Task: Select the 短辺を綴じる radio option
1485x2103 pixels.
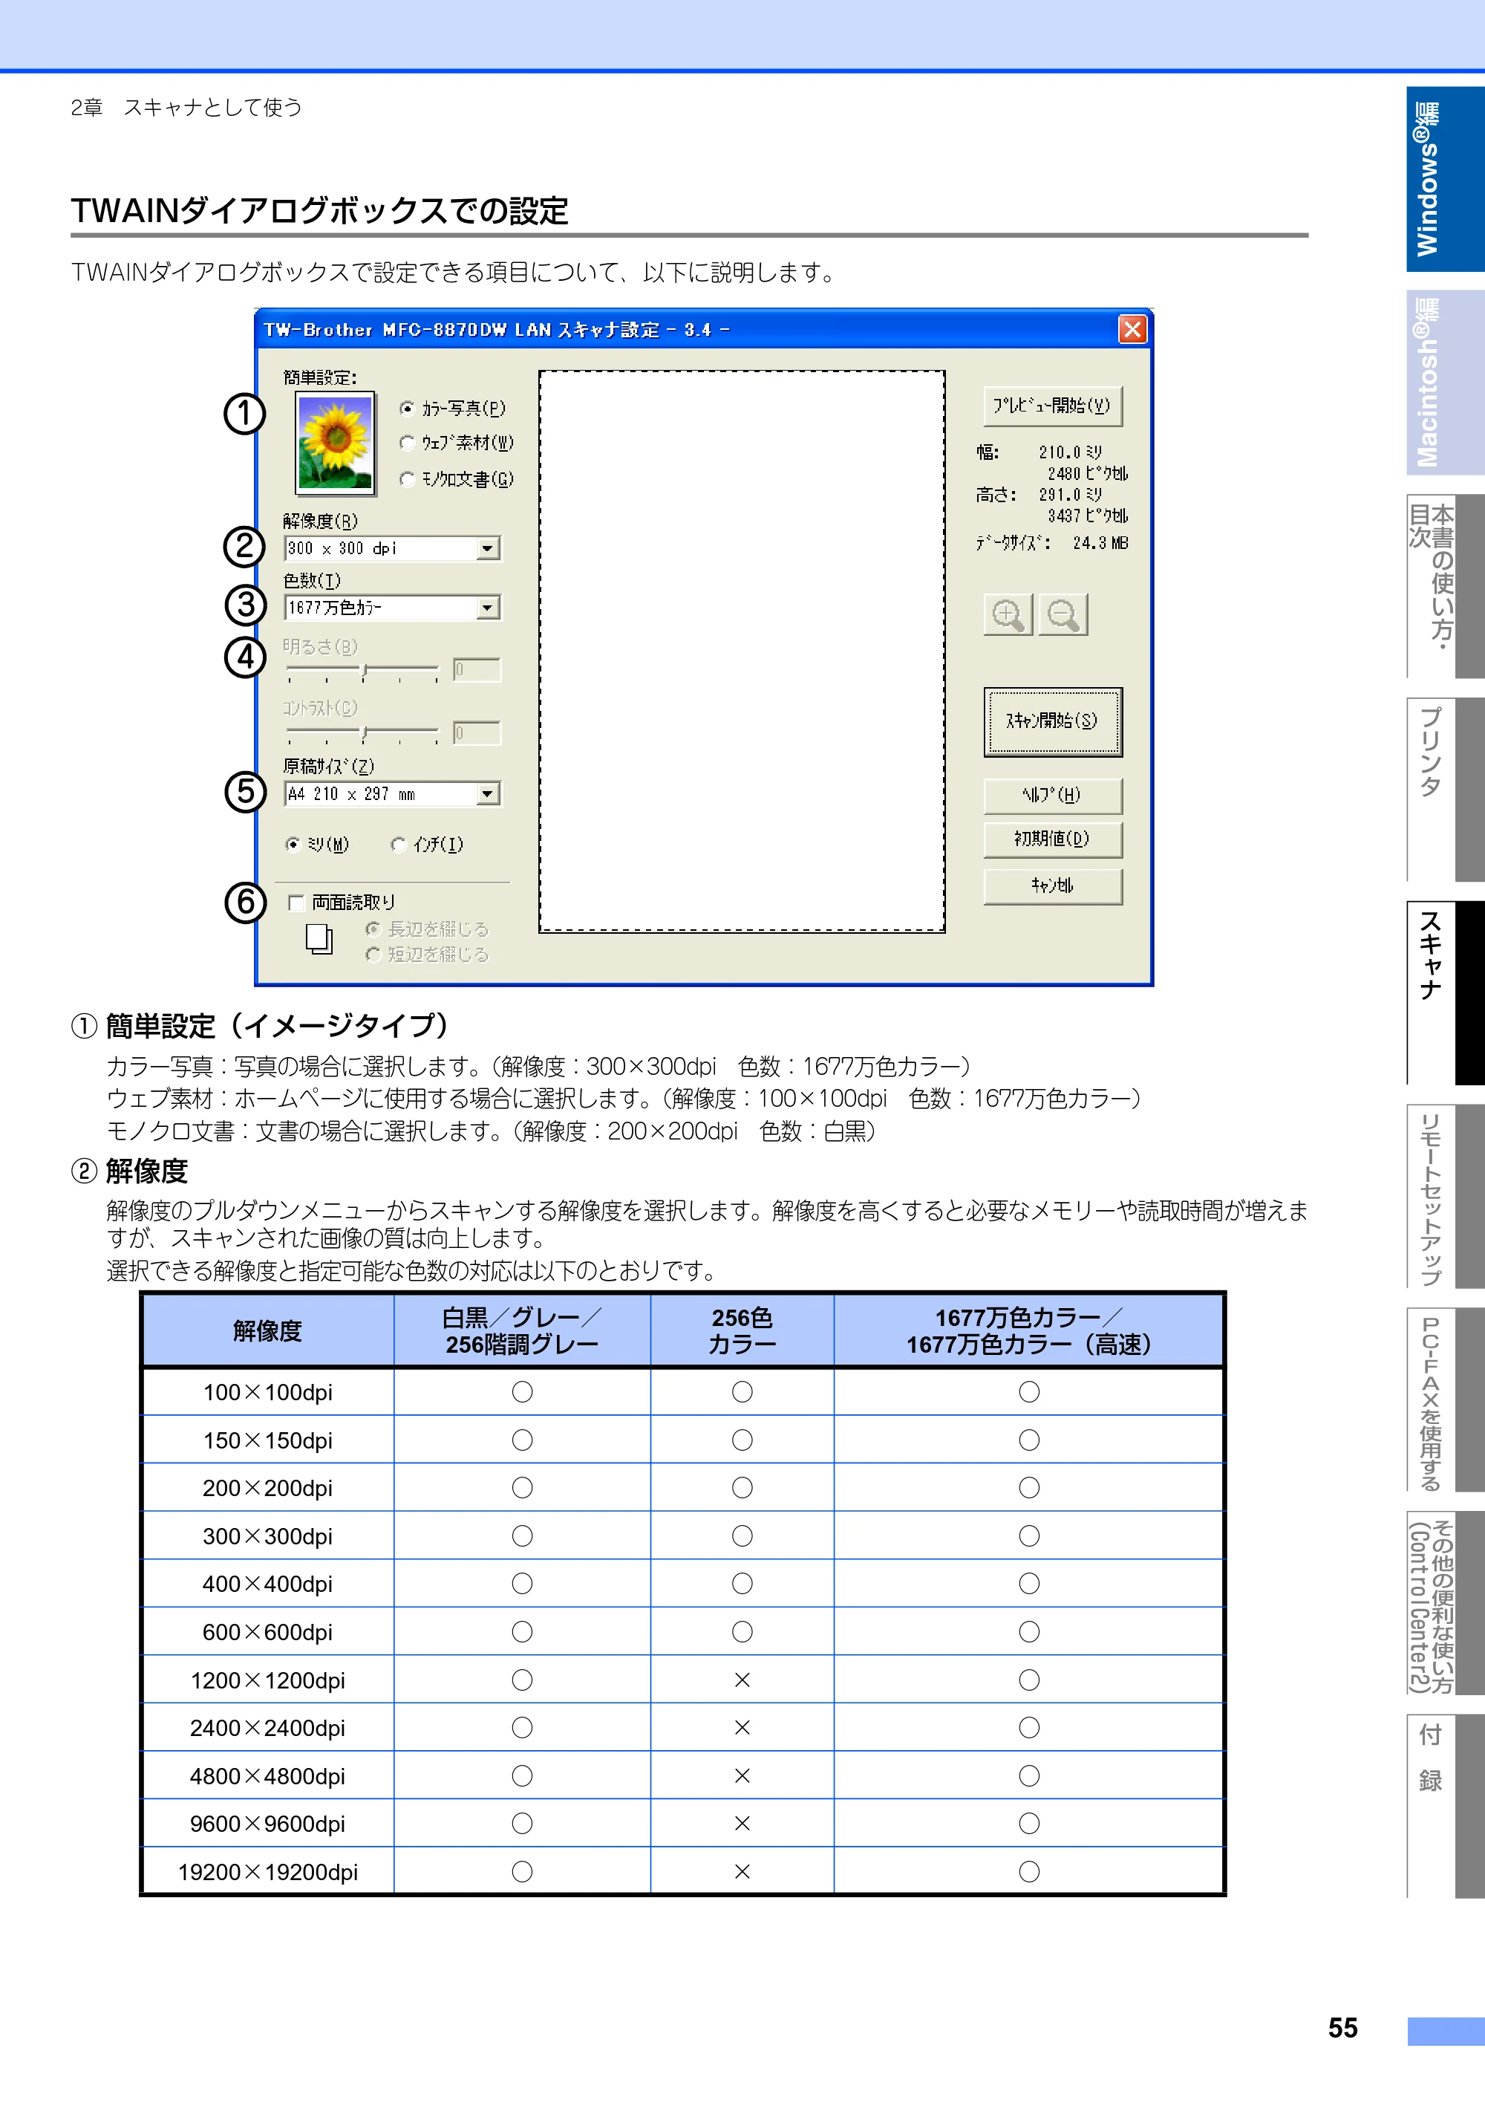Action: click(x=373, y=955)
